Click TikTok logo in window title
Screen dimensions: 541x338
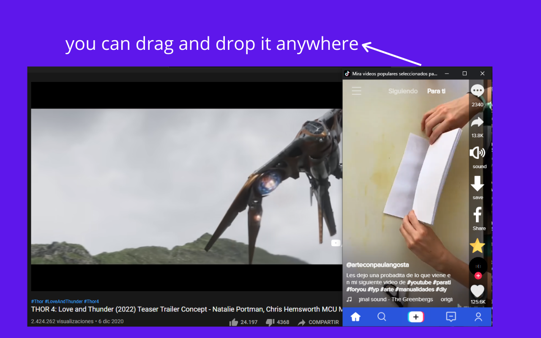coord(347,74)
